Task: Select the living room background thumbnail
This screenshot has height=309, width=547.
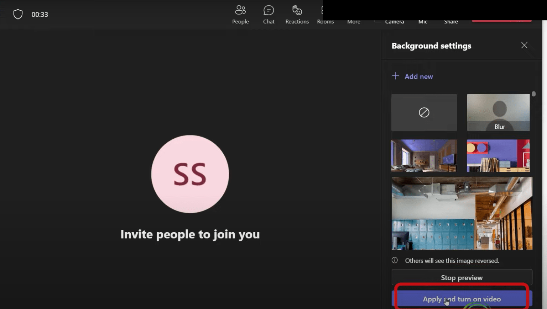Action: [424, 155]
